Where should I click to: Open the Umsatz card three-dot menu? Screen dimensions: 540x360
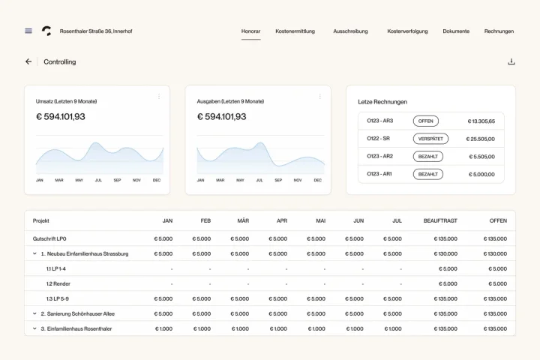159,97
